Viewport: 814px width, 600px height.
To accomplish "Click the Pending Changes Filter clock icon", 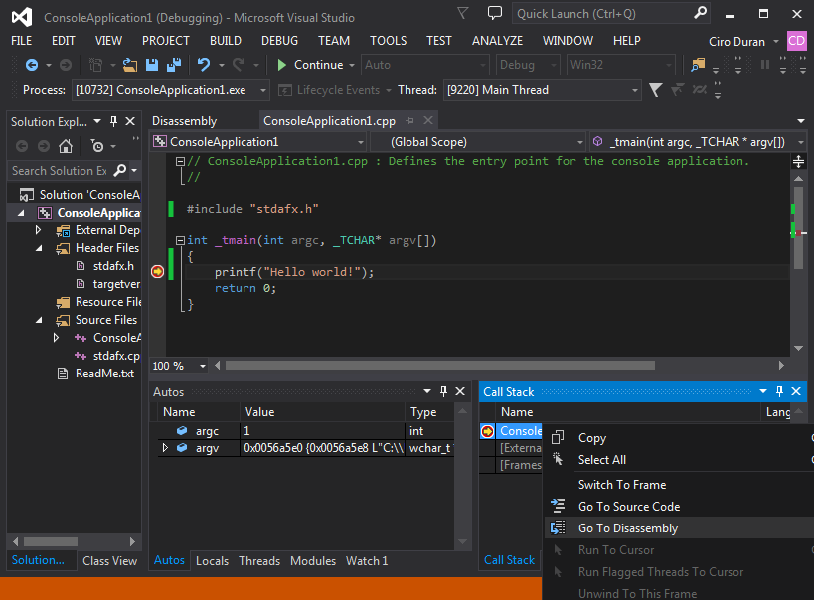I will coord(97,146).
